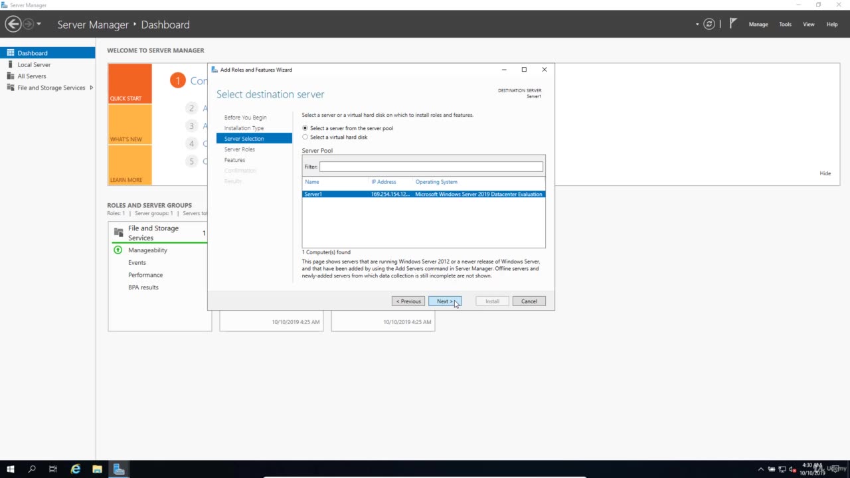Click the Dashboard grid icon in sidebar
Image resolution: width=850 pixels, height=478 pixels.
click(x=11, y=52)
